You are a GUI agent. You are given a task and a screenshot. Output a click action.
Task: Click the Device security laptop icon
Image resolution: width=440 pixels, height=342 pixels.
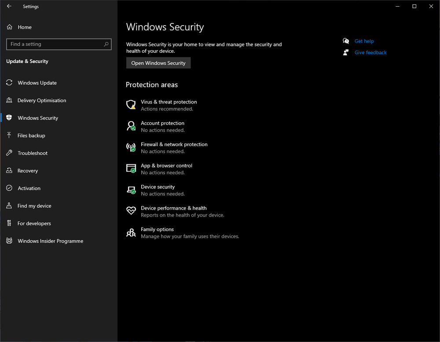[131, 190]
